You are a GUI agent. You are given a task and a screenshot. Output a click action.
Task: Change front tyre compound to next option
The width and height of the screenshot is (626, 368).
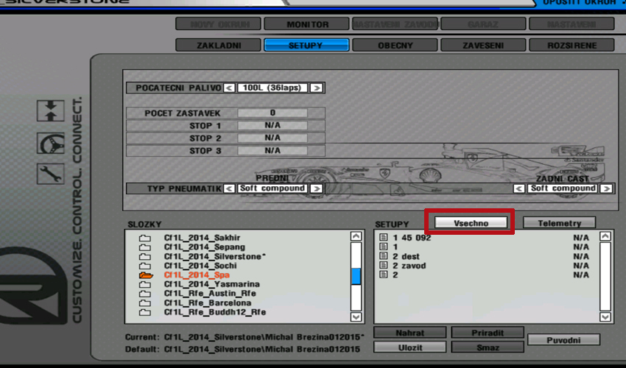316,188
